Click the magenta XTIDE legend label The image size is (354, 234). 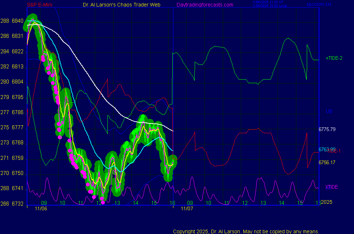tap(332, 187)
